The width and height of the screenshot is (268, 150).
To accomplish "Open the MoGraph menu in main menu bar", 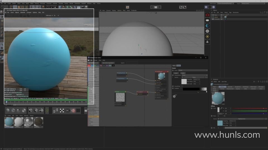I will pyautogui.click(x=42, y=3).
